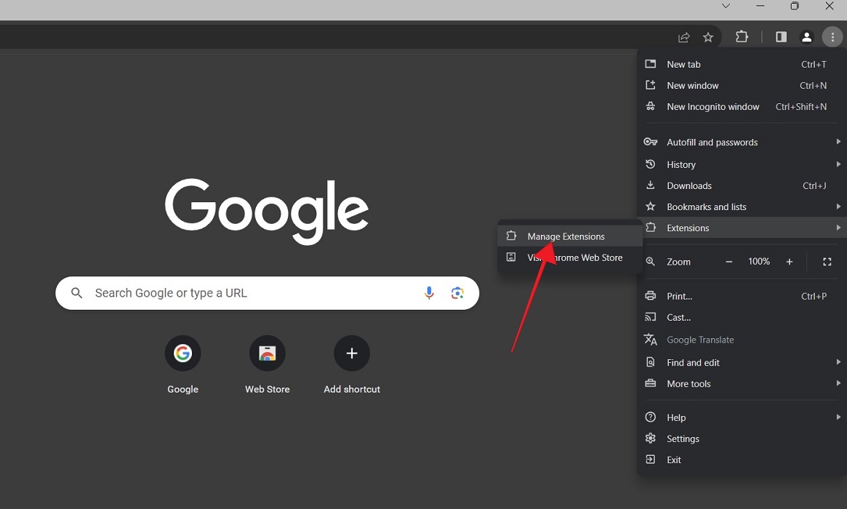Click the Google search input field
This screenshot has width=847, height=509.
pyautogui.click(x=254, y=292)
